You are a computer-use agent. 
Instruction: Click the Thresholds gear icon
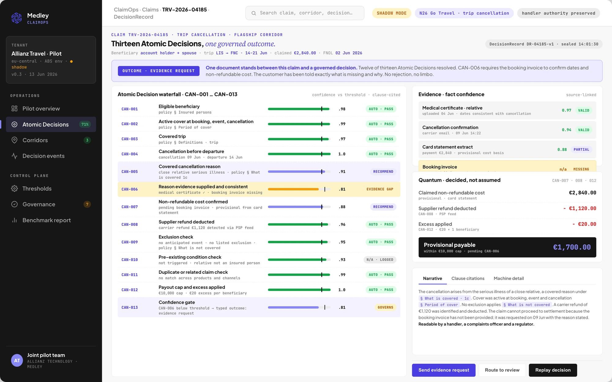pos(14,189)
